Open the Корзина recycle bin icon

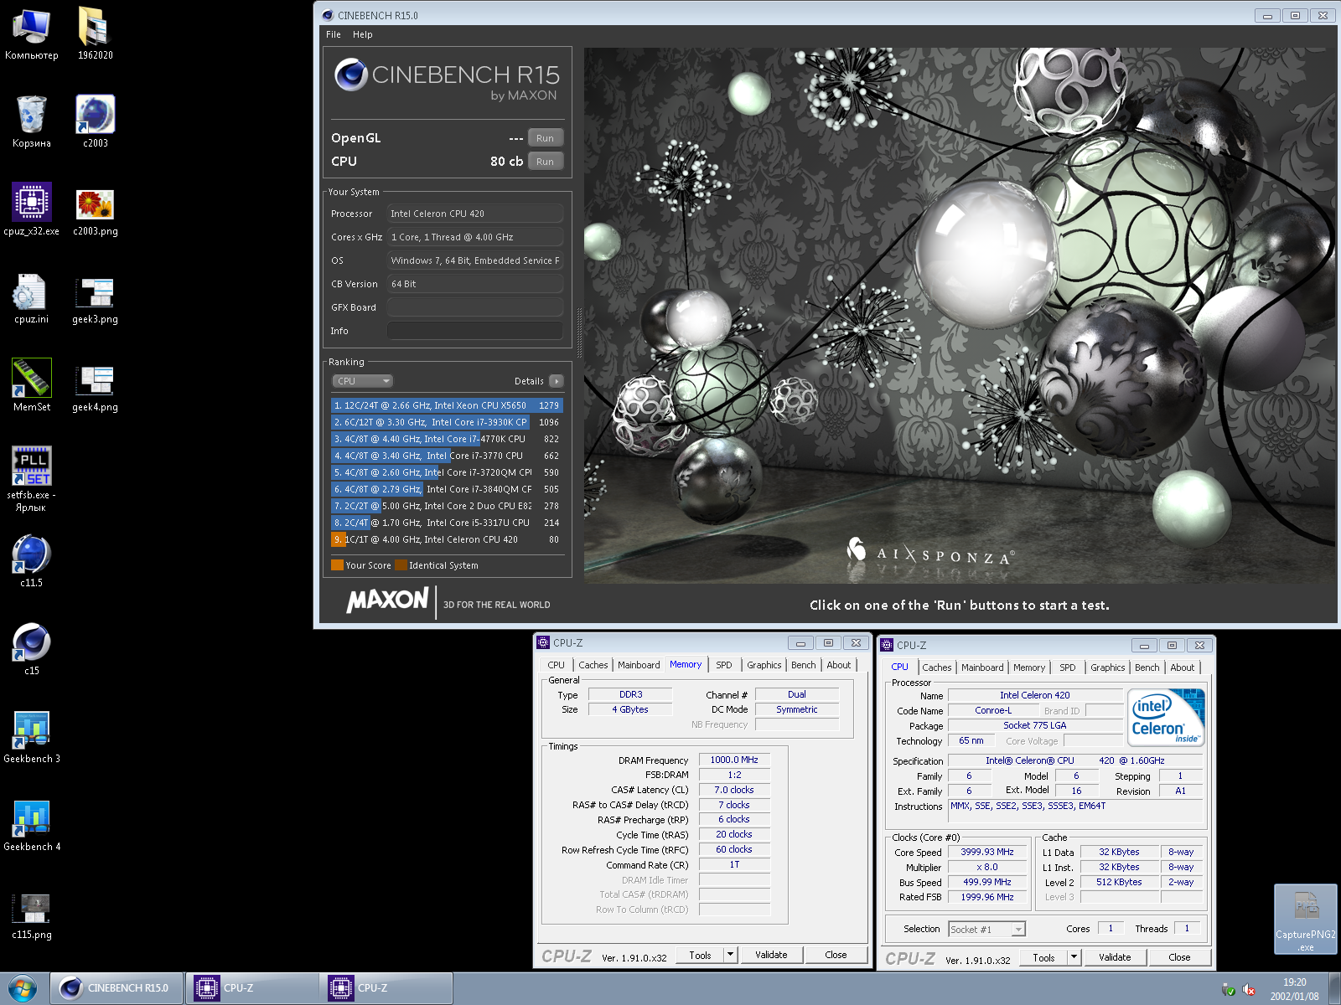click(32, 121)
